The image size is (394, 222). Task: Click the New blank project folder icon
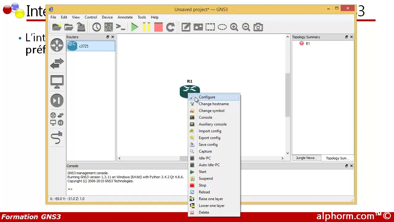57,27
